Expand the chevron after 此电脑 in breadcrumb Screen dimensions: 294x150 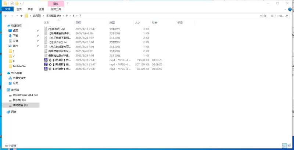(x=43, y=16)
